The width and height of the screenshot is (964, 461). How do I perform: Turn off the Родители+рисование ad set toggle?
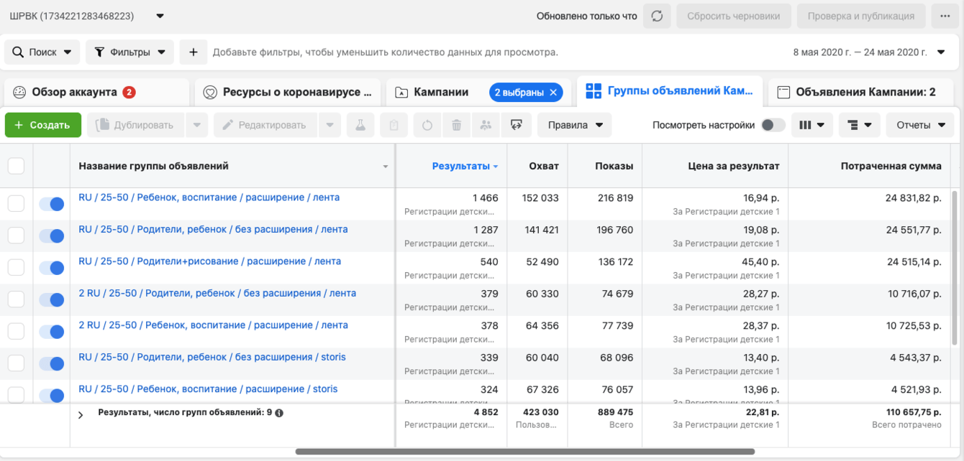[52, 268]
